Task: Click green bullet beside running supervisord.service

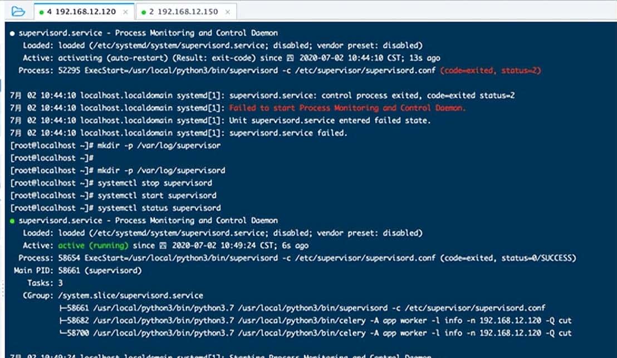Action: pyautogui.click(x=13, y=221)
